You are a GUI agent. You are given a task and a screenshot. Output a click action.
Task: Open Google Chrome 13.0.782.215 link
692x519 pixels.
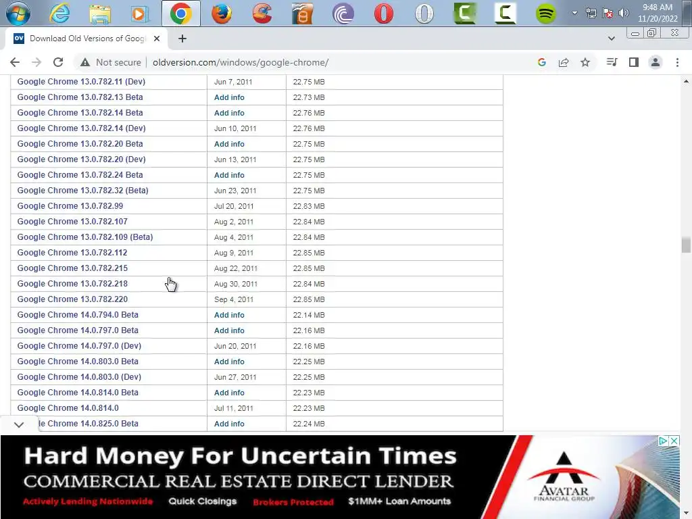72,268
